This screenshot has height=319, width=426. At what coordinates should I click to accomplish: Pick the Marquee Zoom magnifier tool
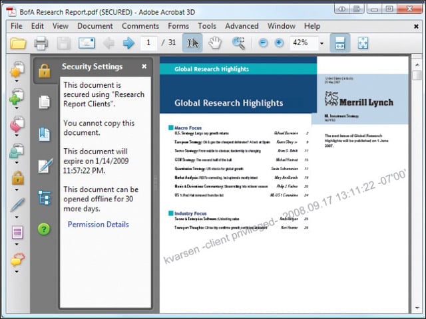[238, 43]
